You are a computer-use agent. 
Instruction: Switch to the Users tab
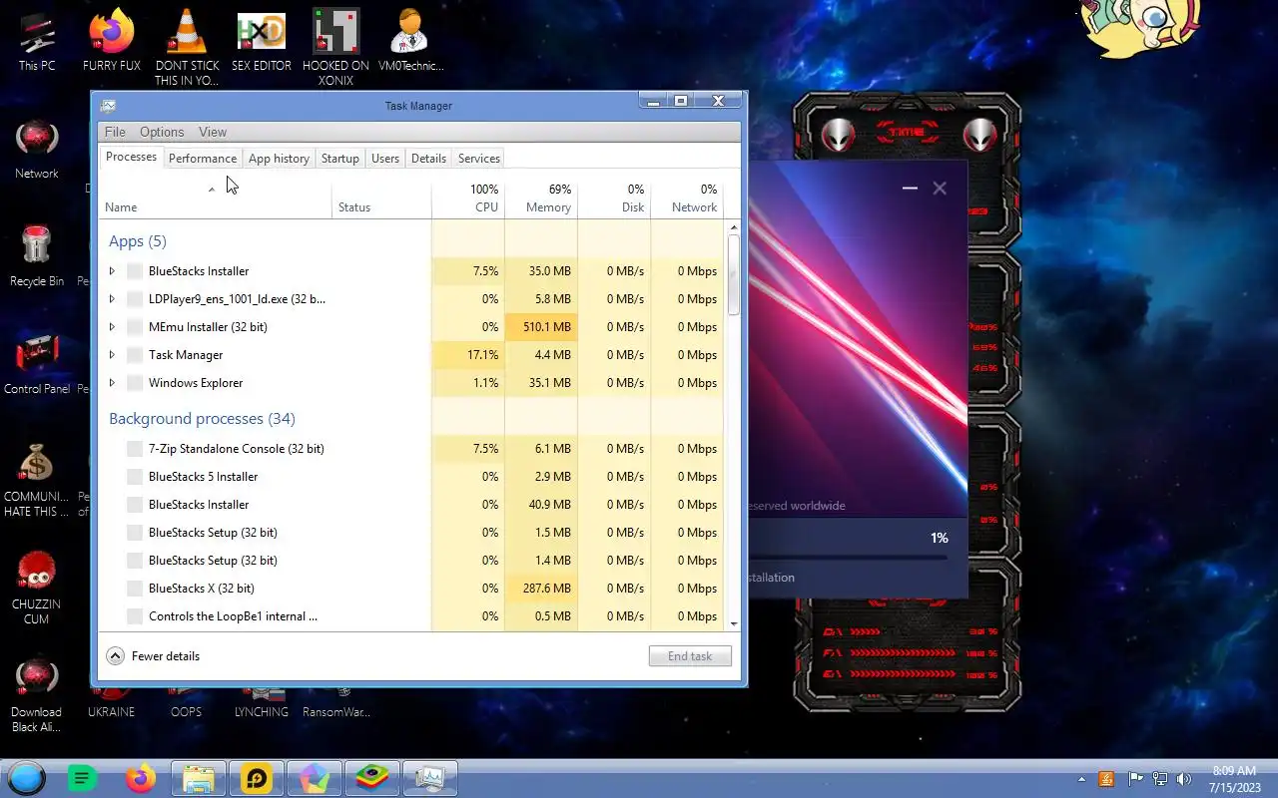[x=385, y=159]
